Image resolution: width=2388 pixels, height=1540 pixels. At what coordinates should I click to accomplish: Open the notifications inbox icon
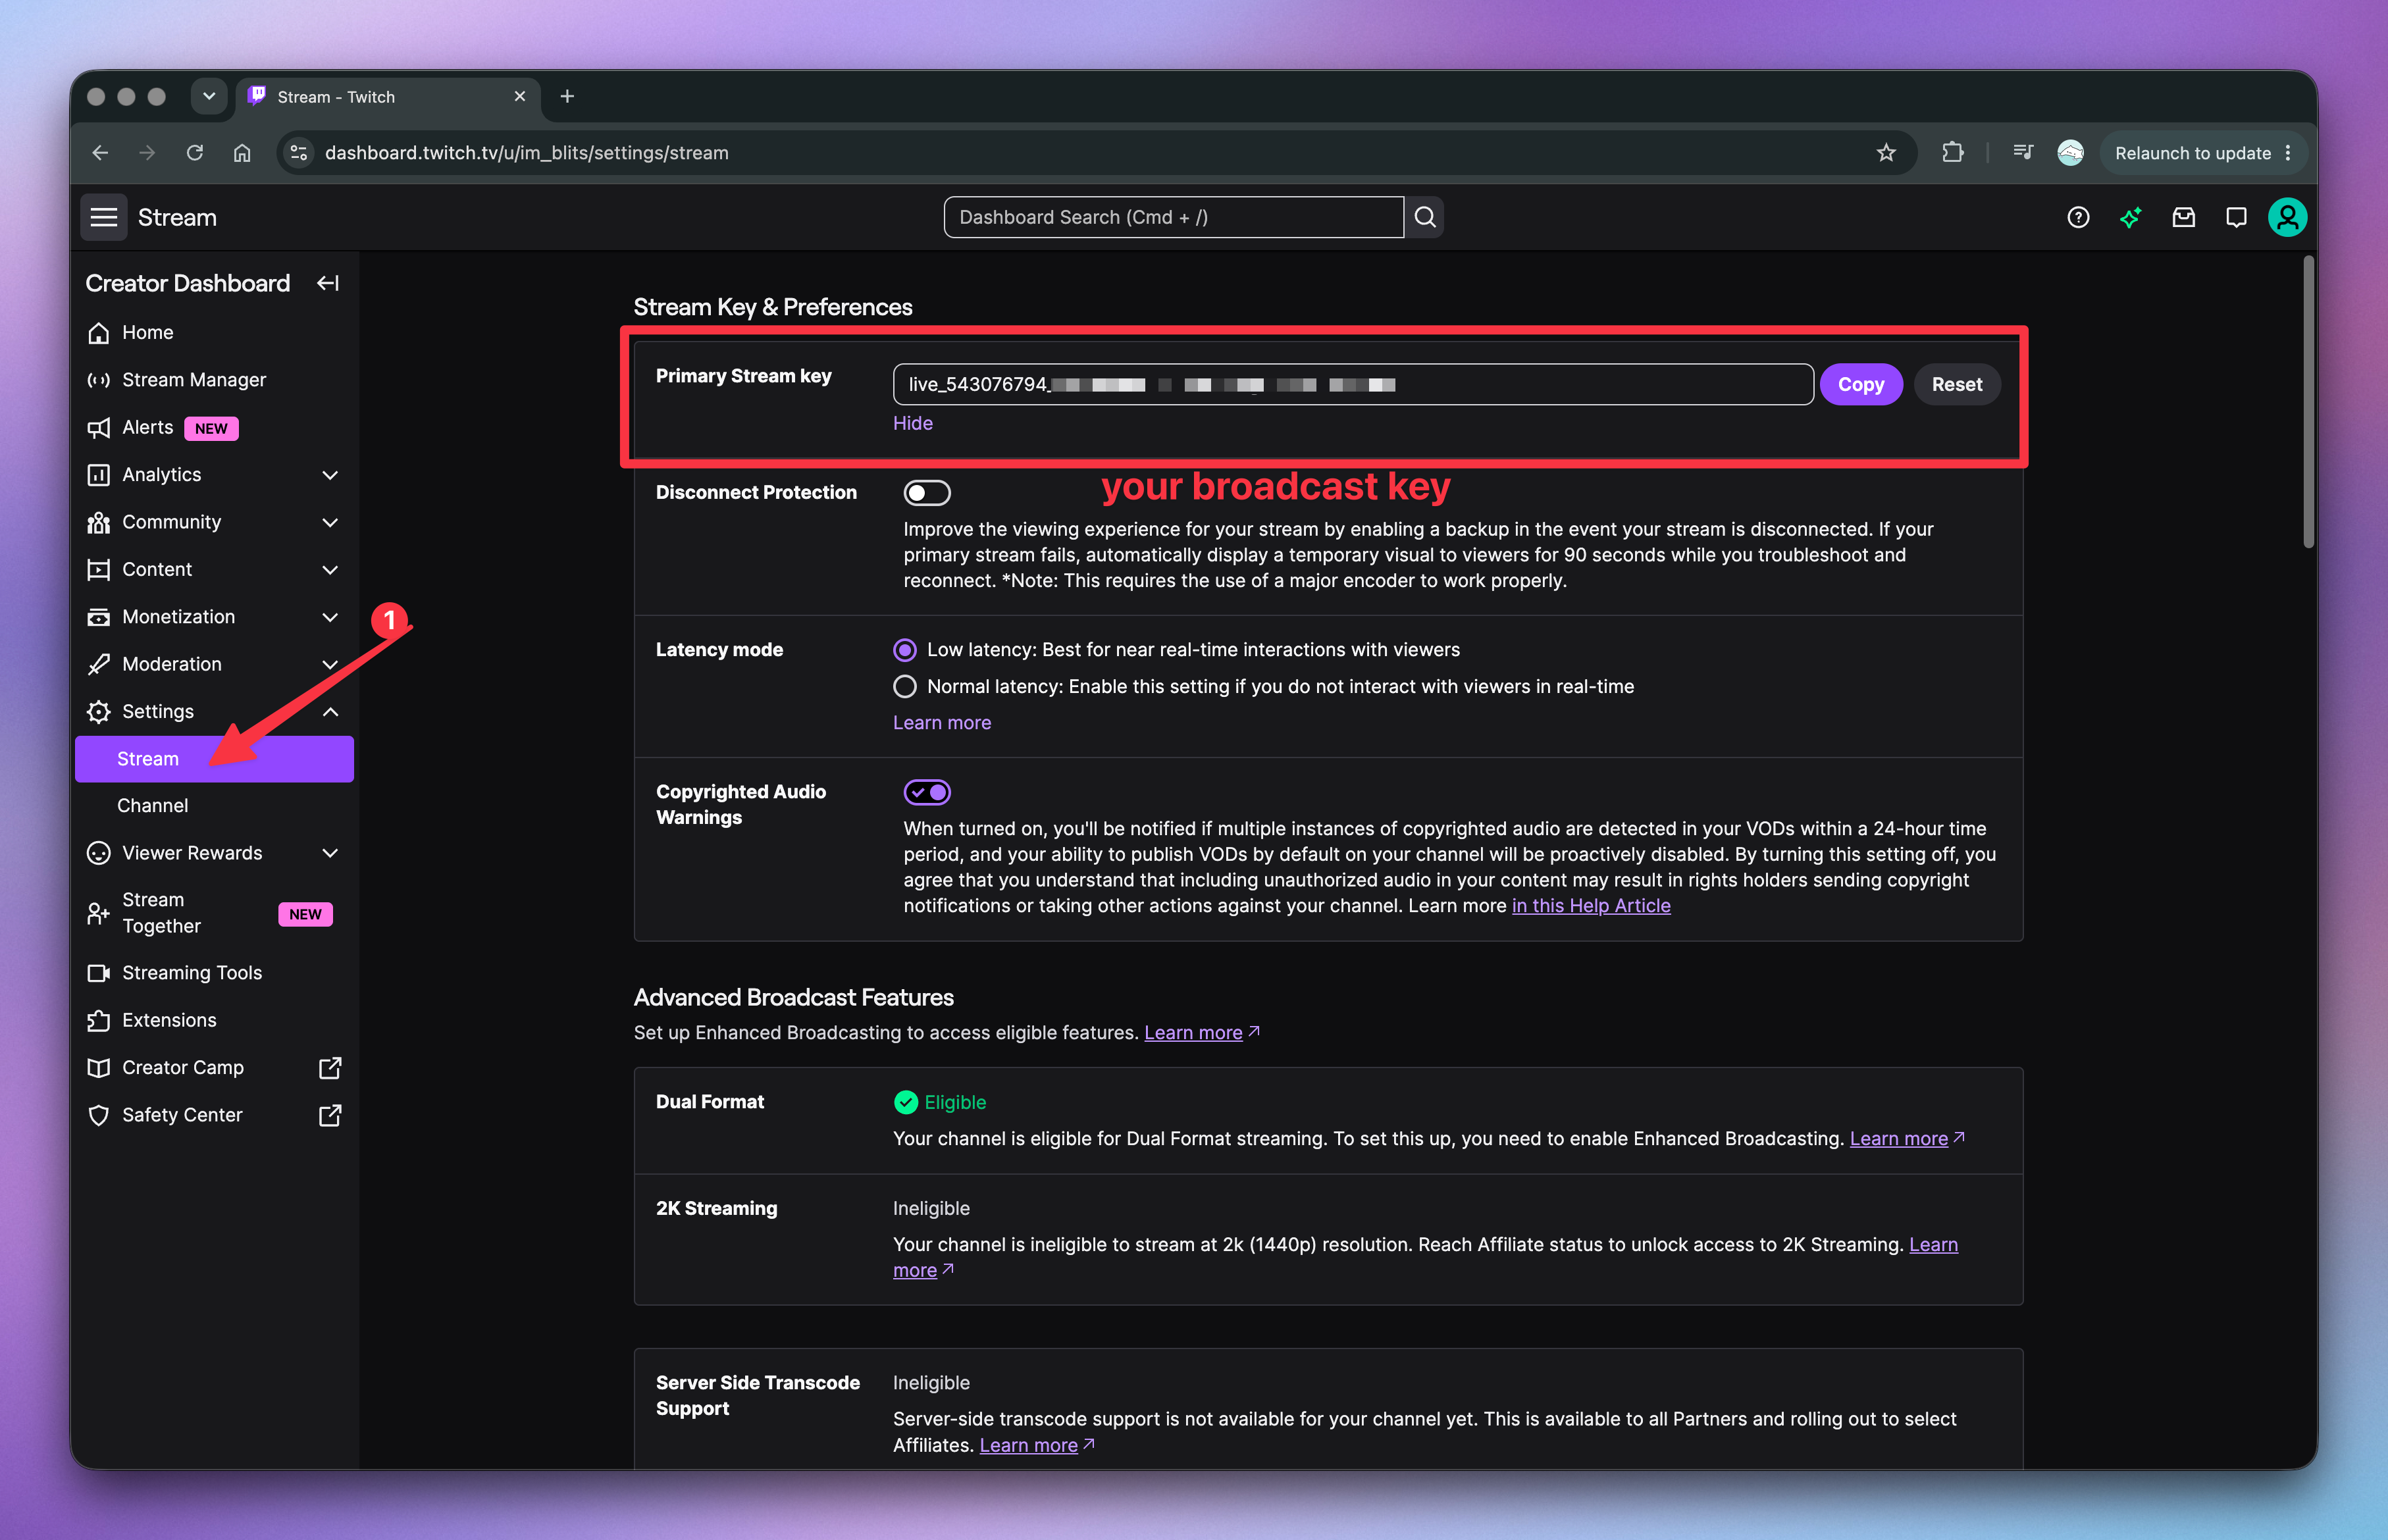coord(2183,217)
